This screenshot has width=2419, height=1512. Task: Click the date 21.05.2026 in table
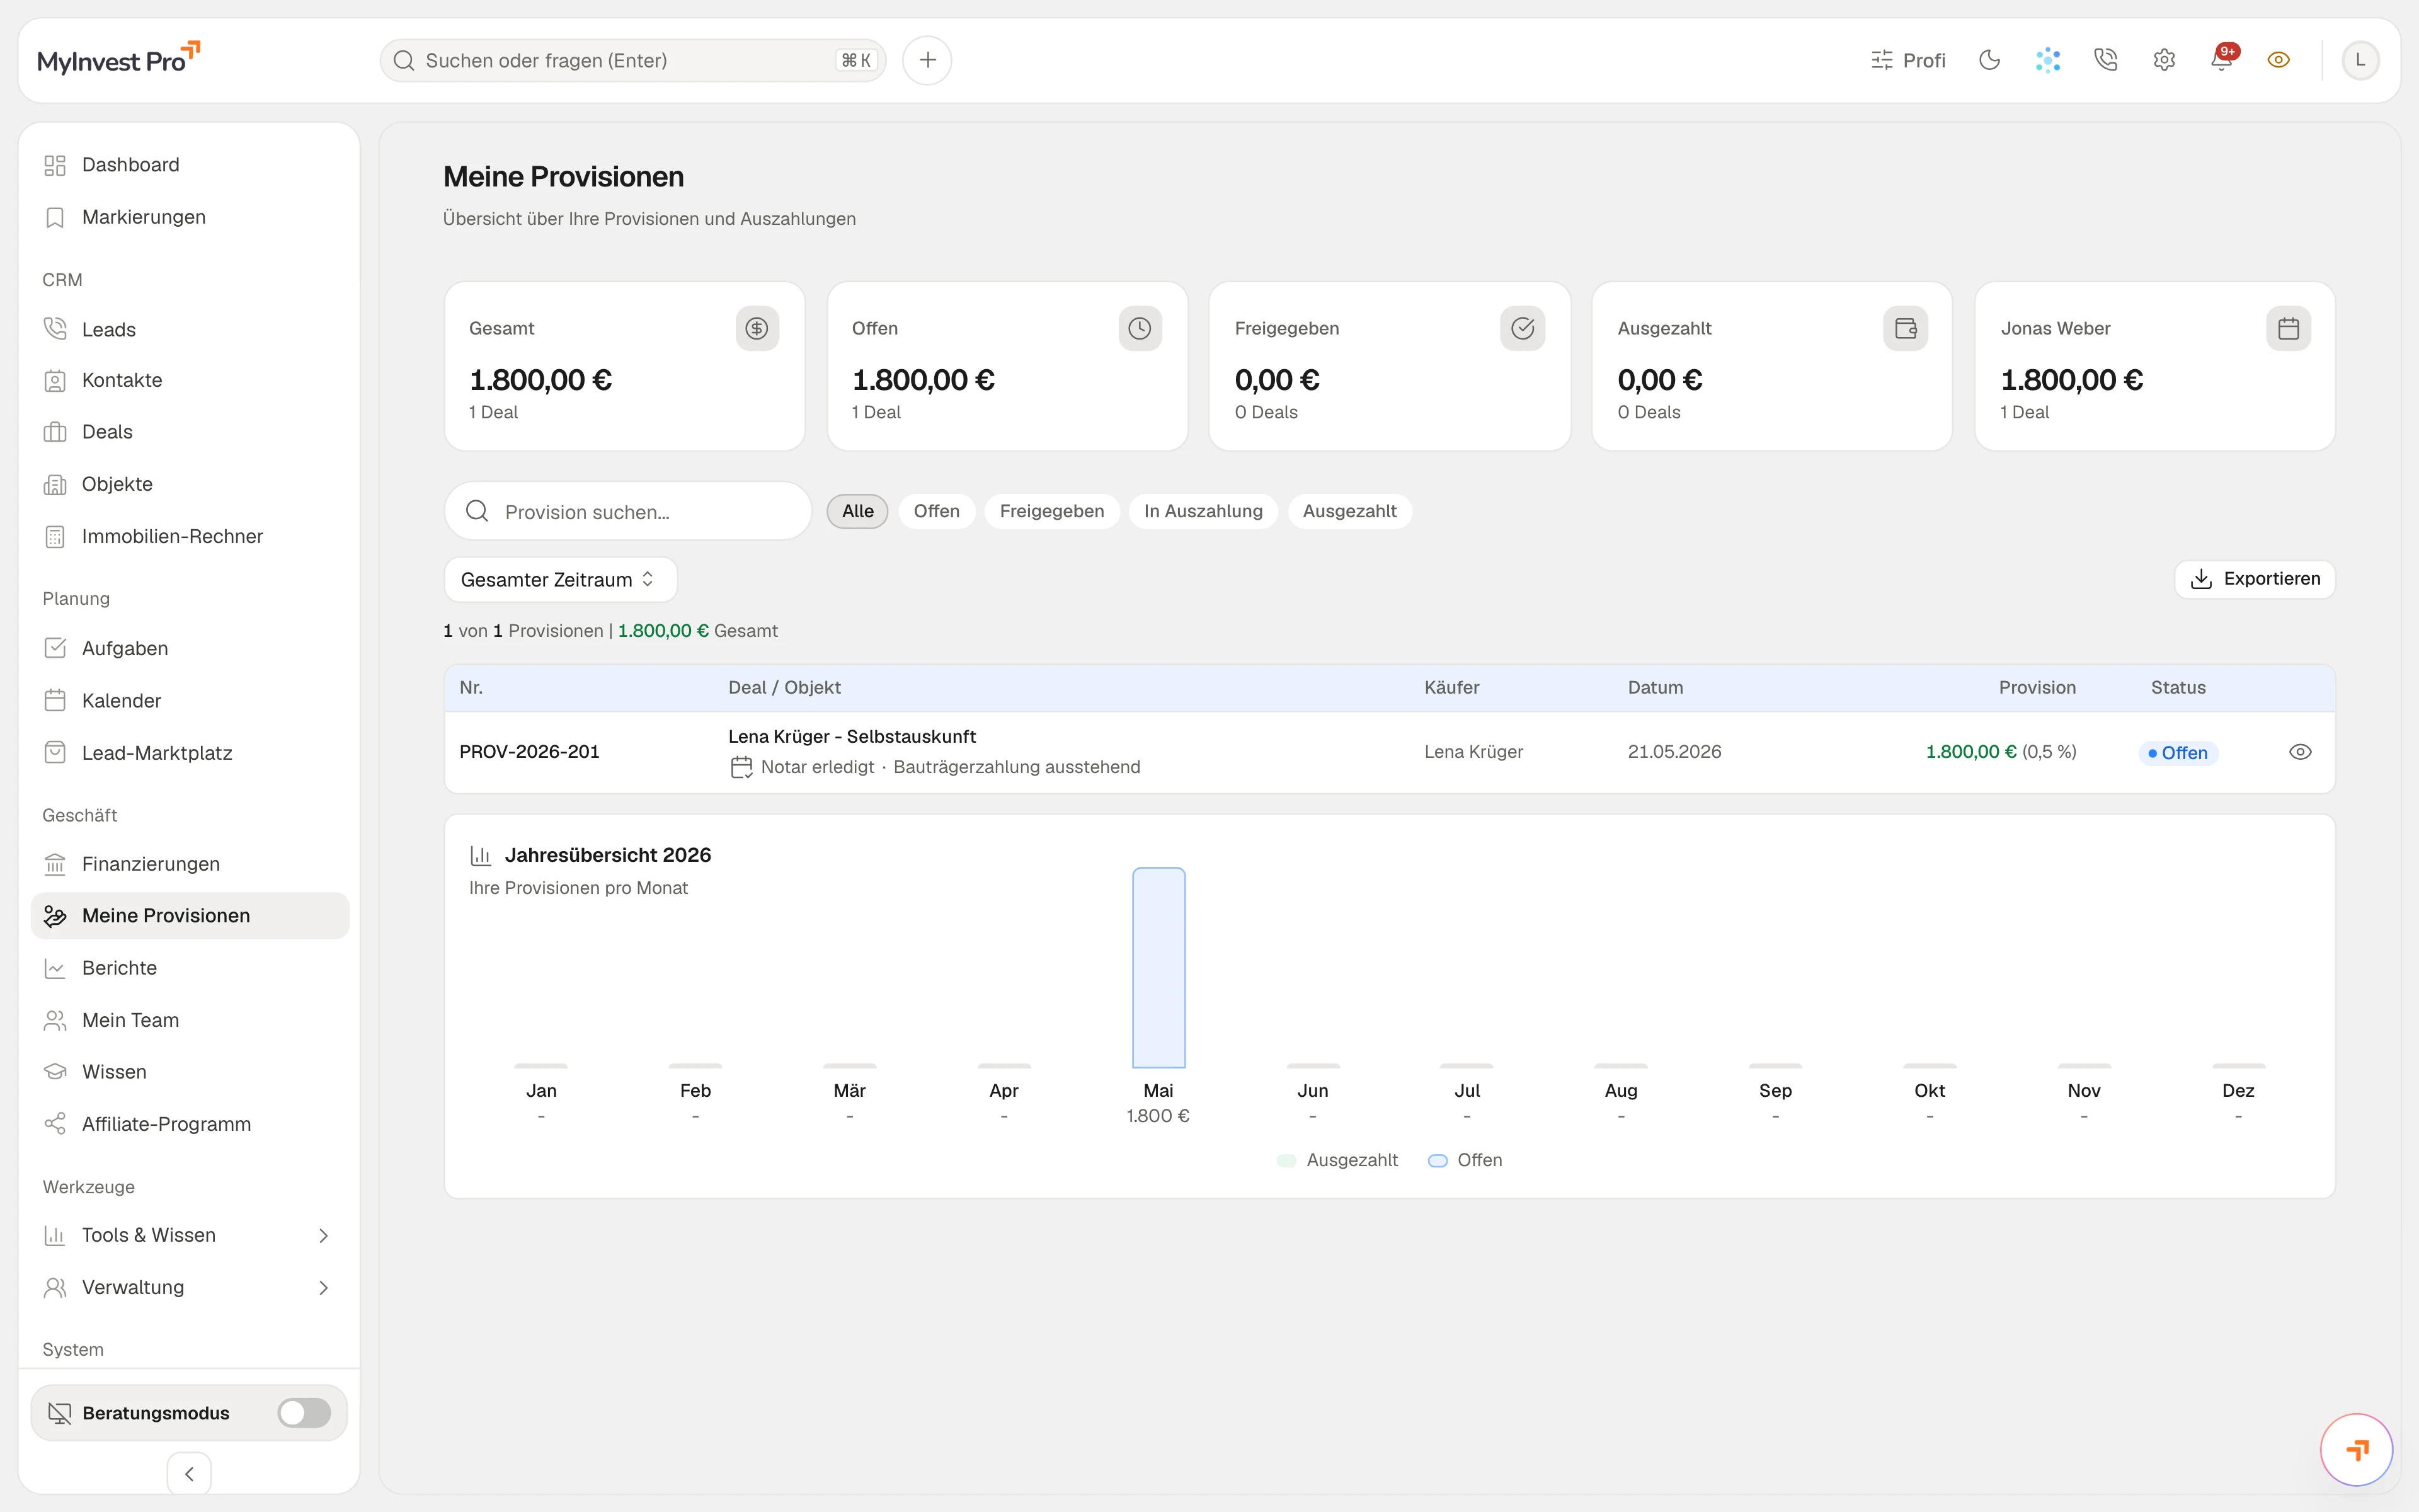tap(1674, 752)
